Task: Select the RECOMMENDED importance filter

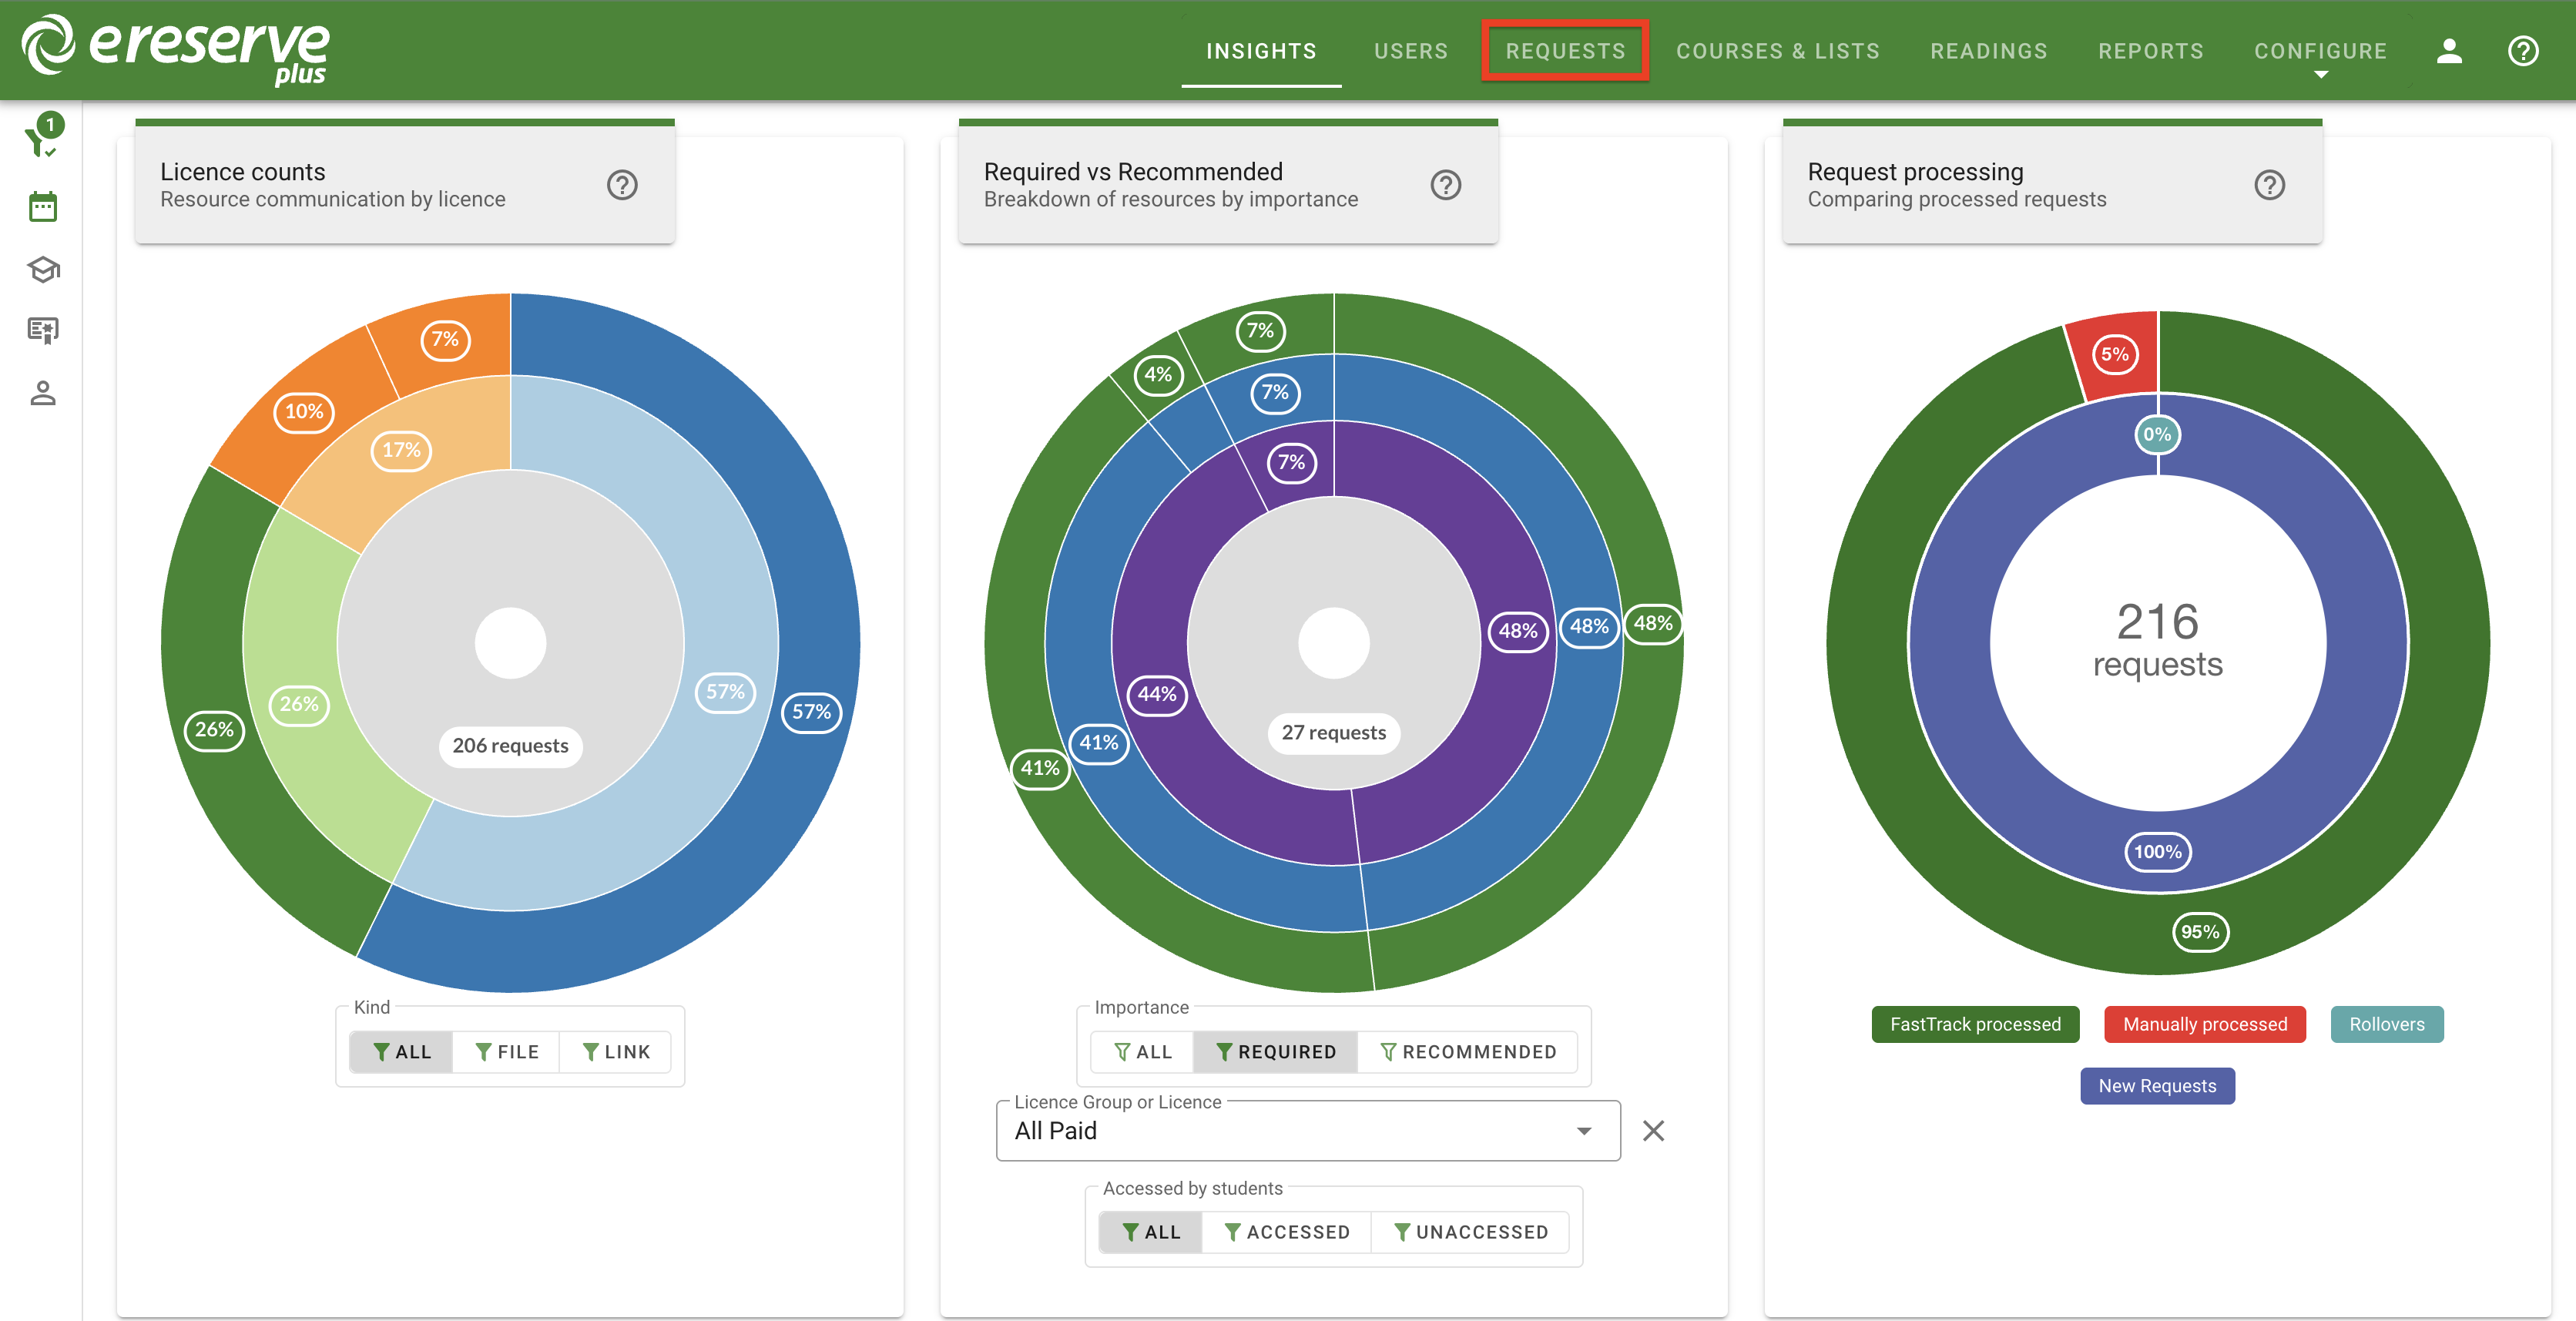Action: (1468, 1052)
